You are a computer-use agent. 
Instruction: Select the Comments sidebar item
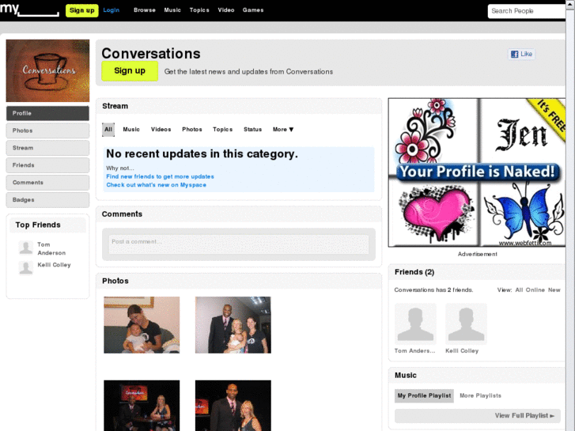pyautogui.click(x=47, y=183)
